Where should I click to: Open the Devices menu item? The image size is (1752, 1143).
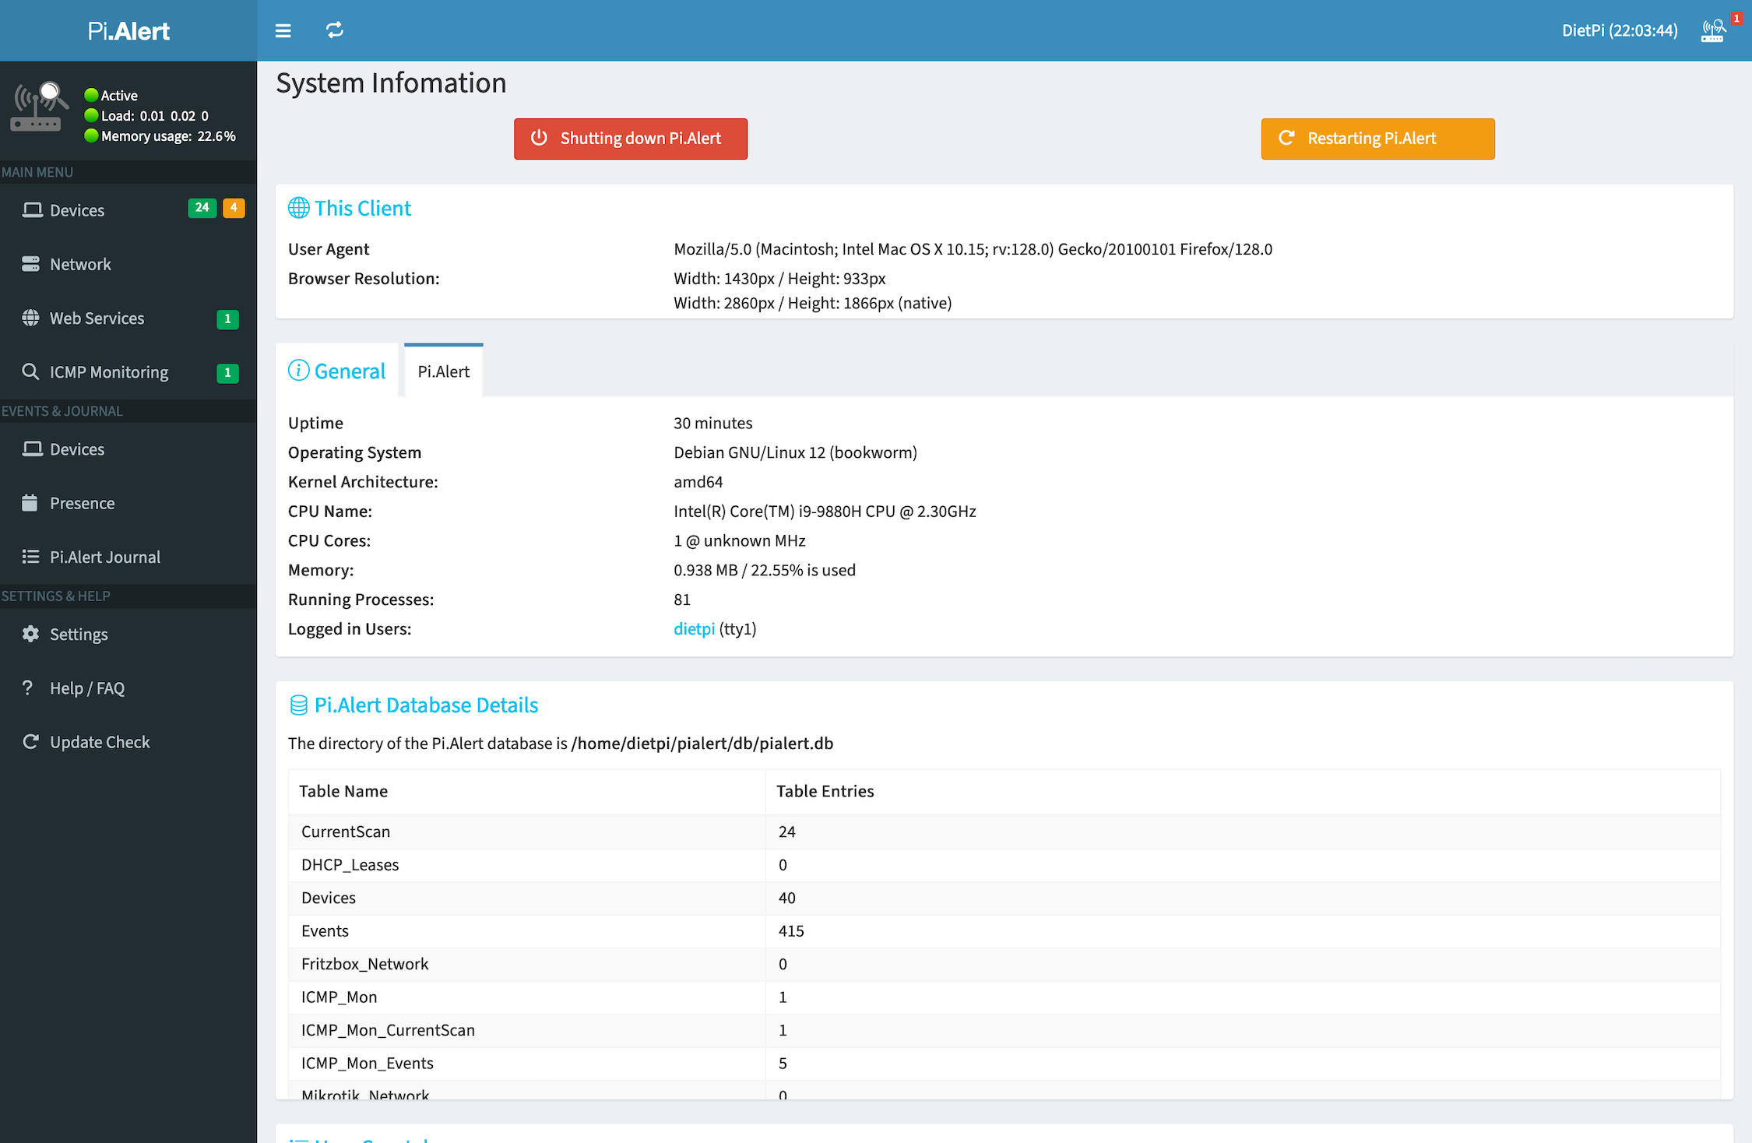coord(76,209)
